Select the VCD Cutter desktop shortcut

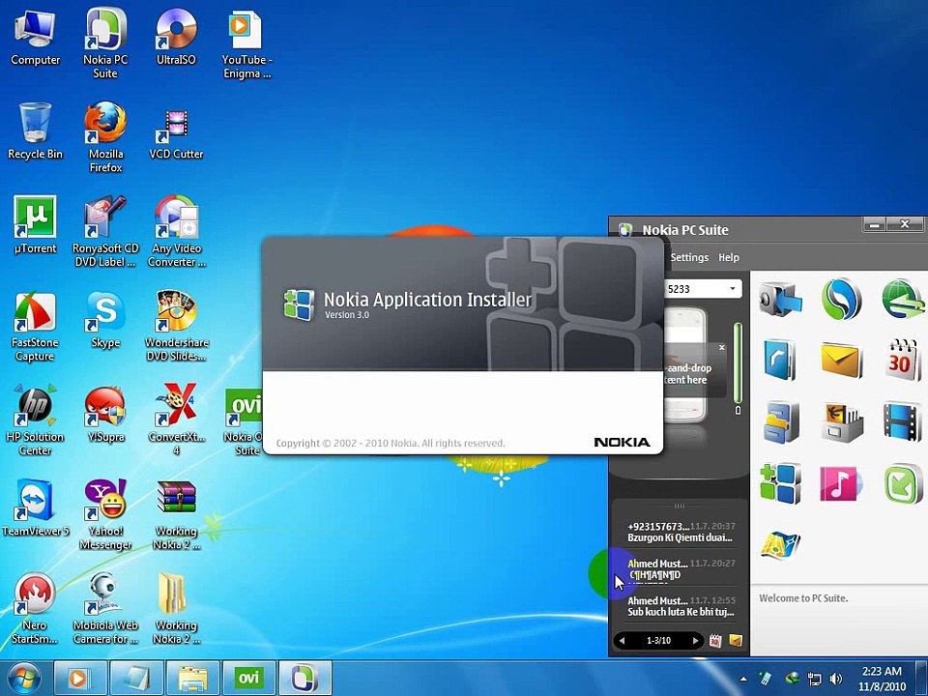(x=176, y=135)
